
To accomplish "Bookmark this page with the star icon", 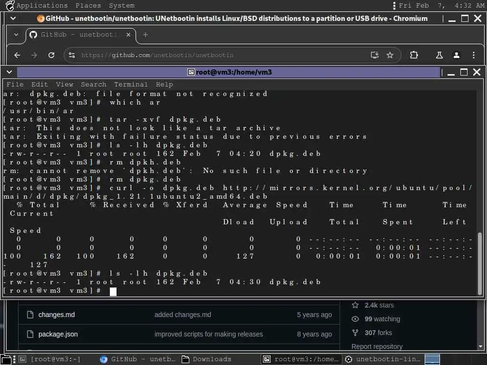I will [x=390, y=55].
